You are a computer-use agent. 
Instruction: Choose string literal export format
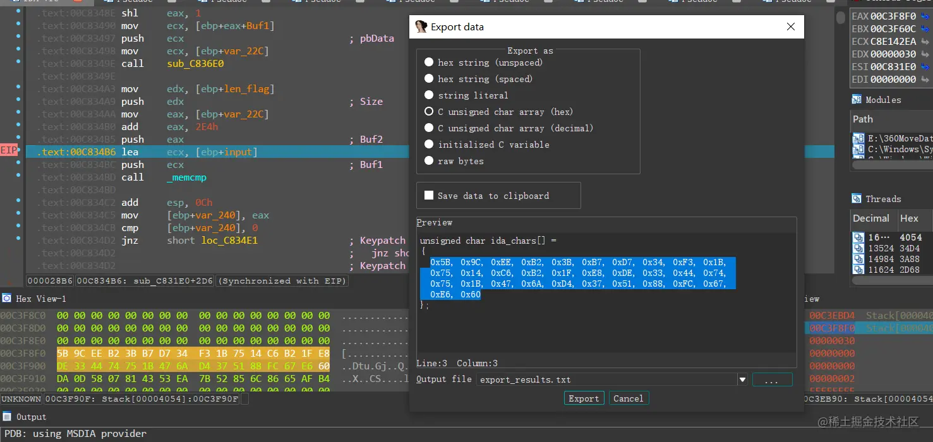(x=429, y=95)
